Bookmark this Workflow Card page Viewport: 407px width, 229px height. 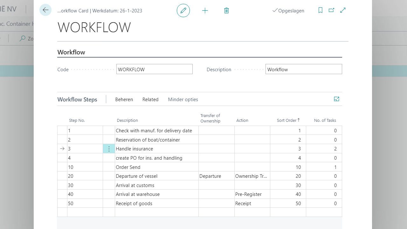(x=320, y=10)
